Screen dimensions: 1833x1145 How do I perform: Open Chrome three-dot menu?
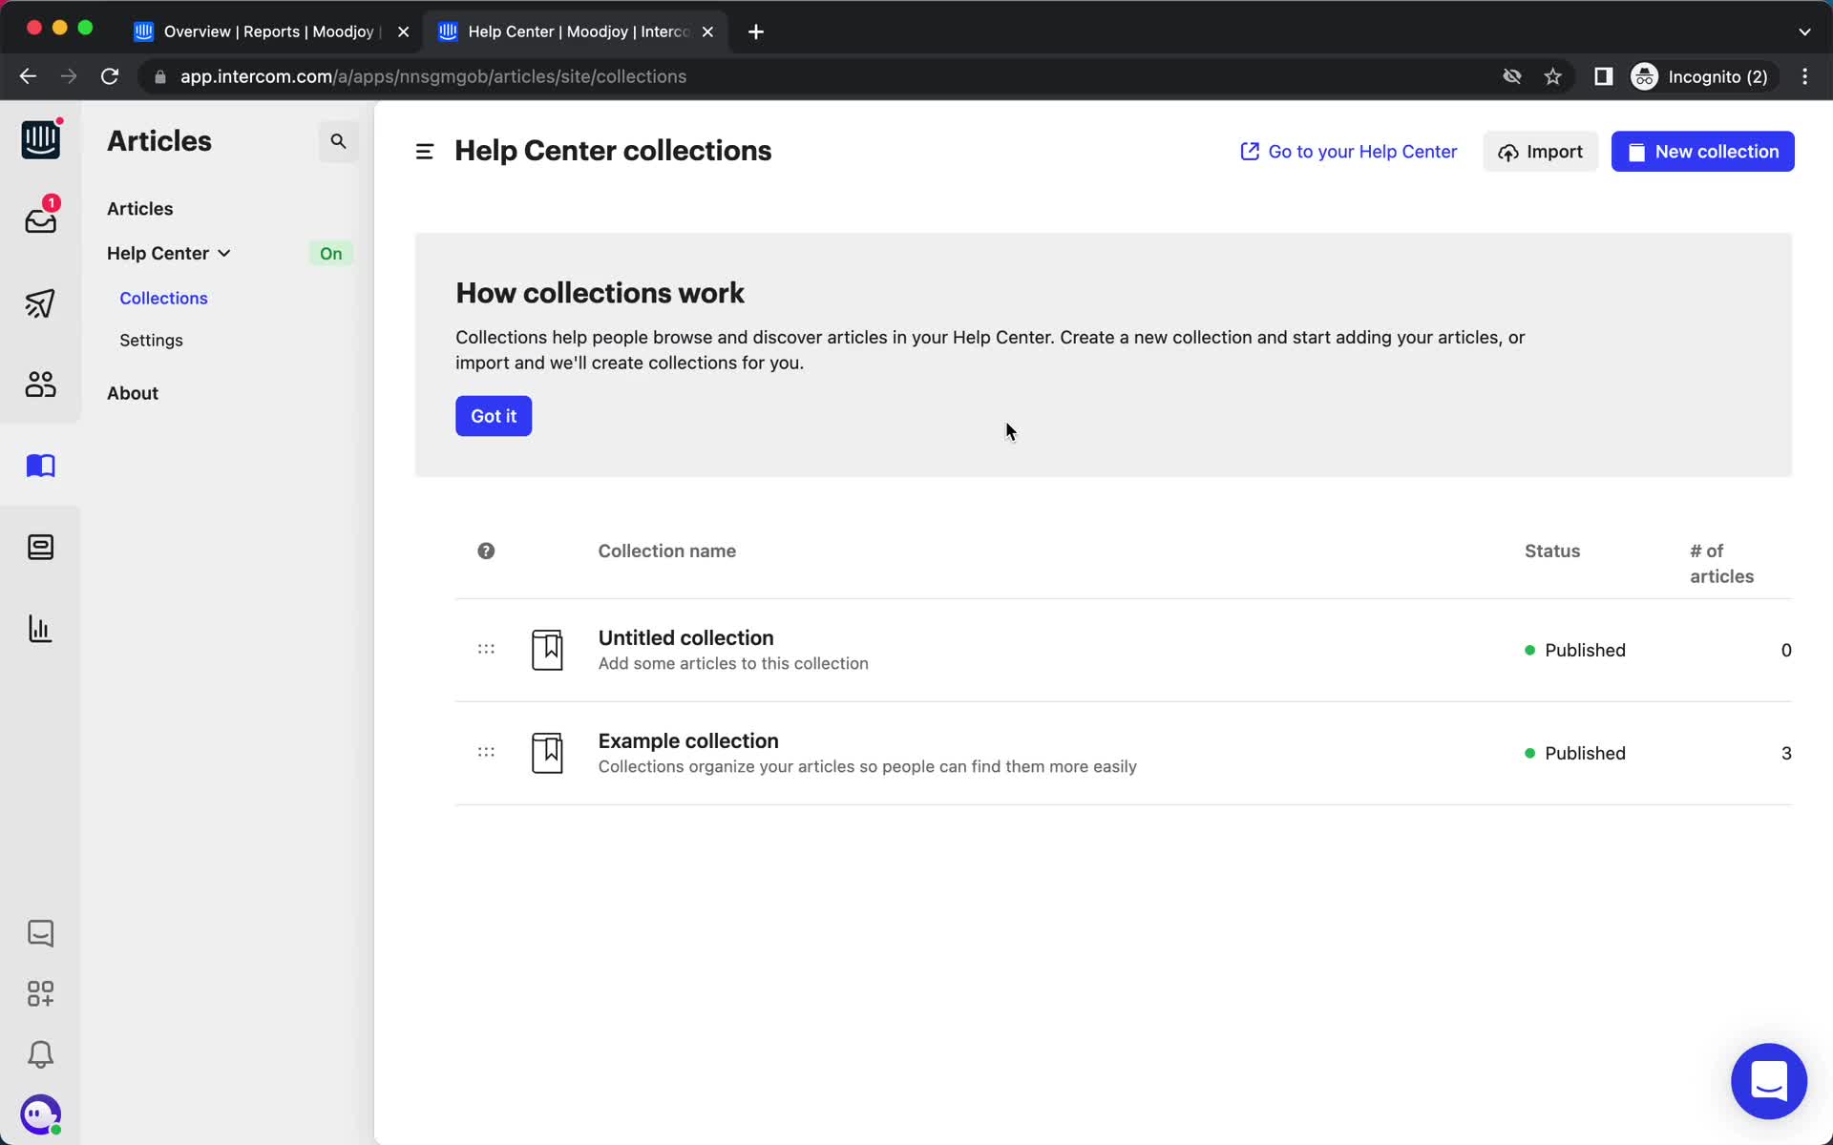point(1804,76)
